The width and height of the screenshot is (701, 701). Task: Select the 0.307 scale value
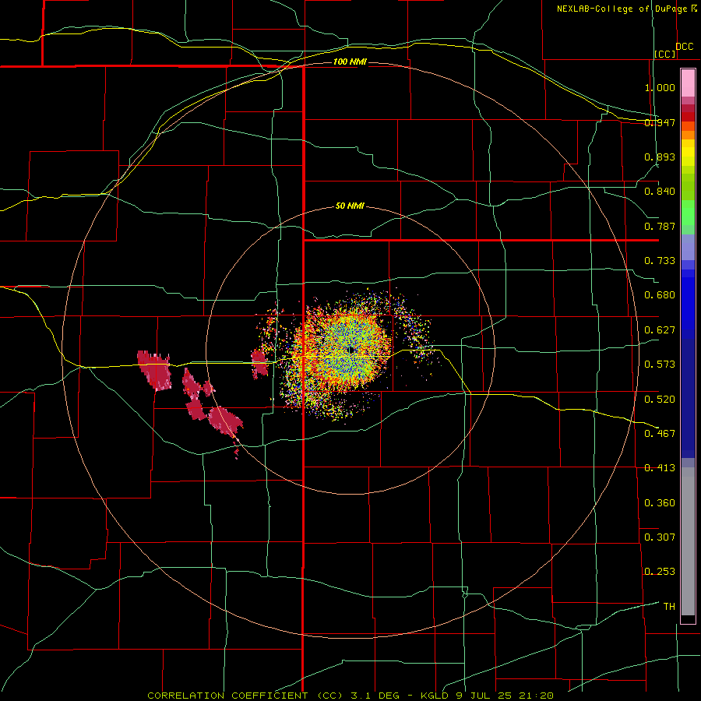click(660, 537)
